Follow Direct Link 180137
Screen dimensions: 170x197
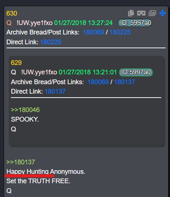click(x=55, y=91)
